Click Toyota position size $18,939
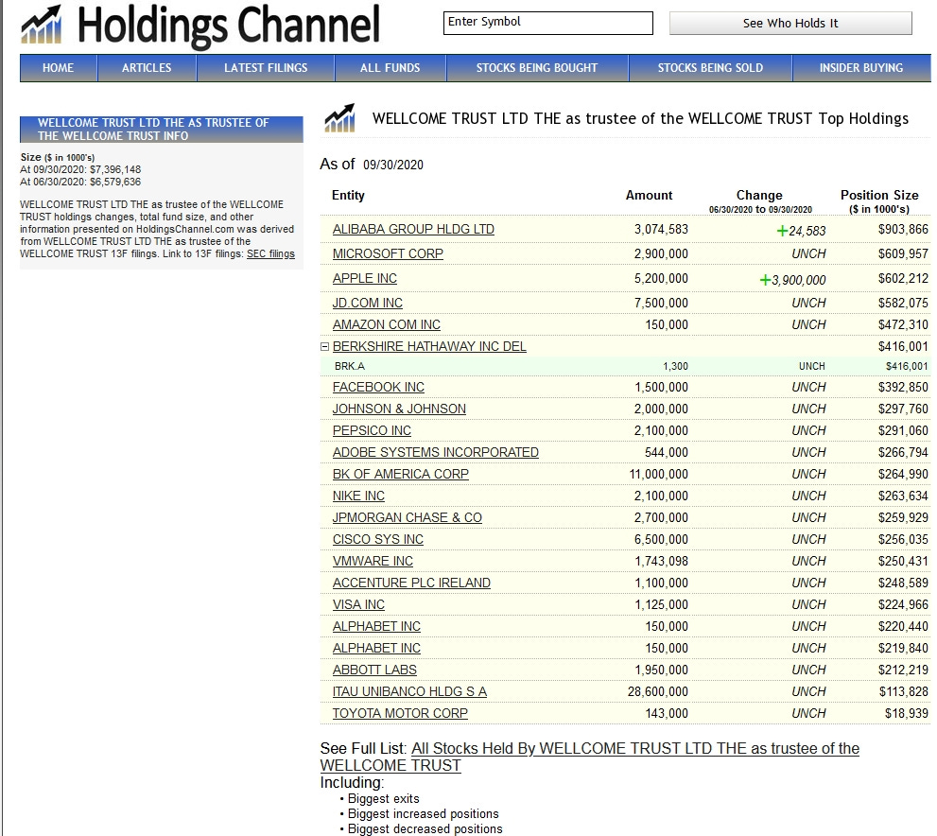 tap(907, 713)
